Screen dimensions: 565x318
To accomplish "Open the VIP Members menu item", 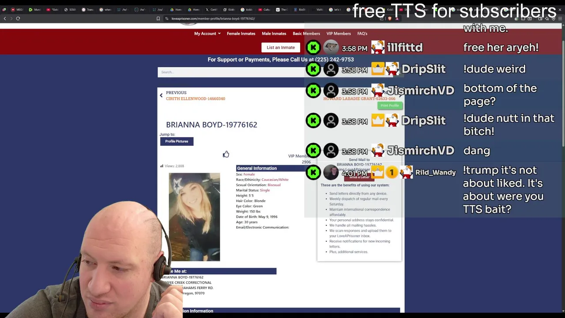I will click(x=339, y=34).
